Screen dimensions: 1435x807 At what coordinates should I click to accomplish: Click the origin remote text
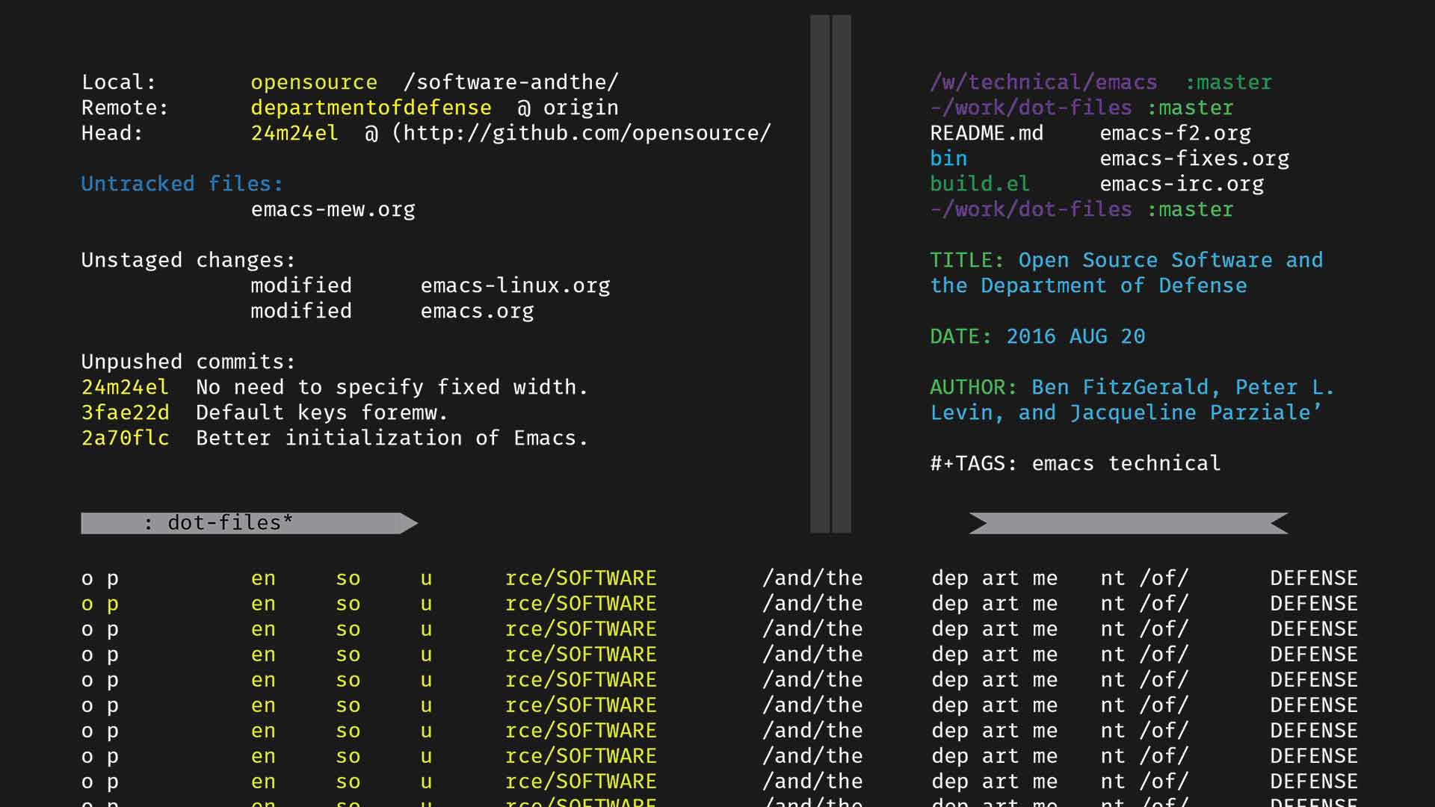581,108
